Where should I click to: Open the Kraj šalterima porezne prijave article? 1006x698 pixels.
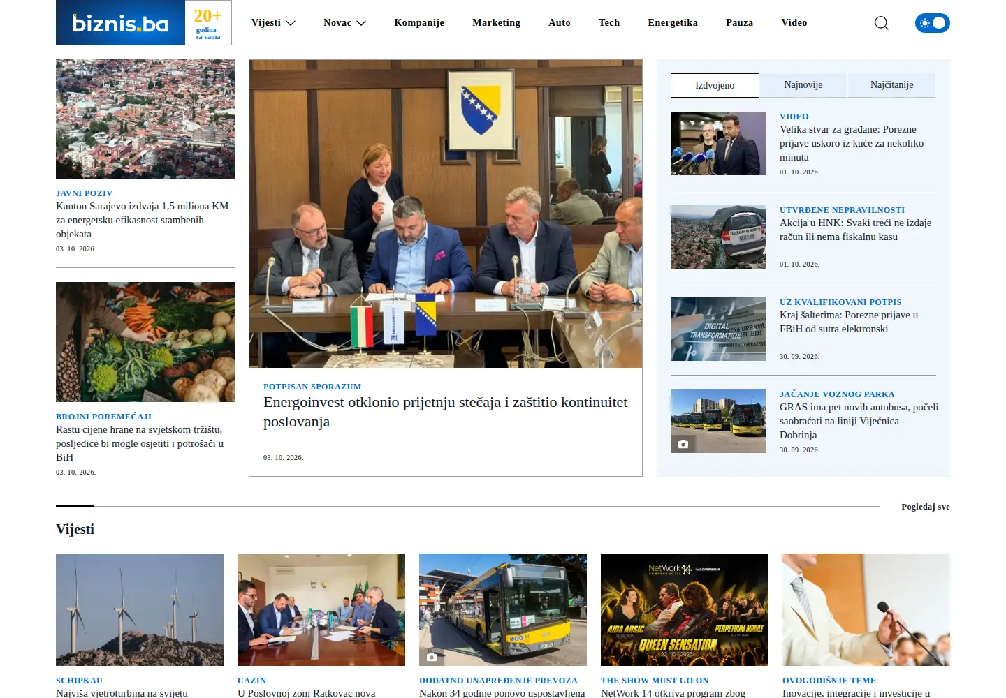coord(849,322)
